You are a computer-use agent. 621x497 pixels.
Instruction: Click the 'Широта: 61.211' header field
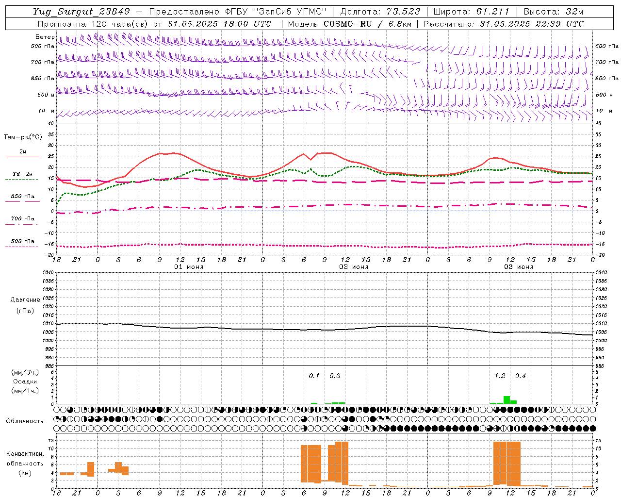pos(471,12)
